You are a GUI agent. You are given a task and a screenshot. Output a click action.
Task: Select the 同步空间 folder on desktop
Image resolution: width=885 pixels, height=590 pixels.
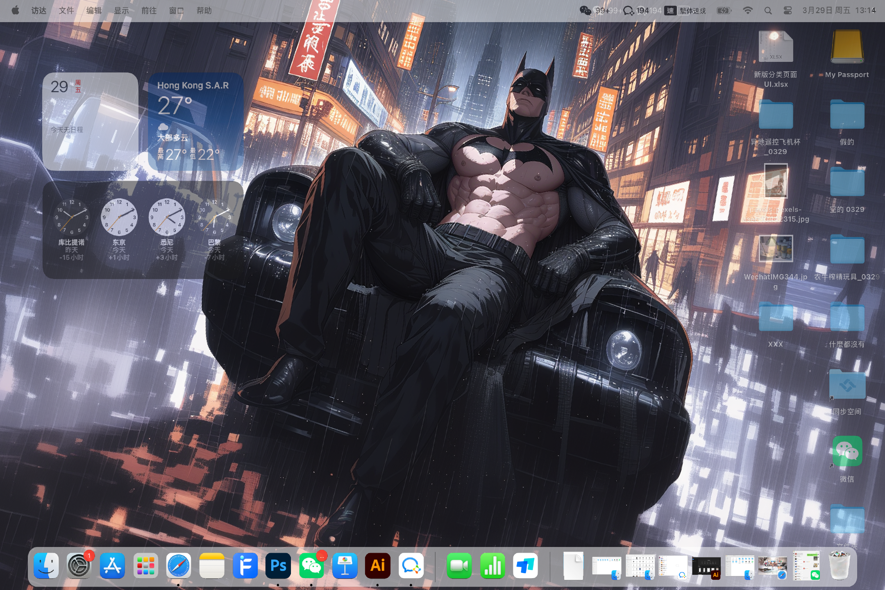click(x=847, y=385)
